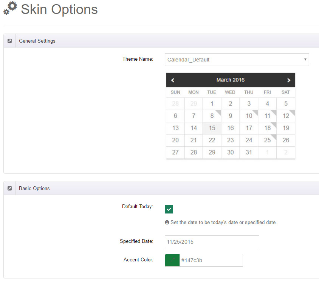The width and height of the screenshot is (319, 281).
Task: Click the Specified Date input field
Action: coord(212,242)
